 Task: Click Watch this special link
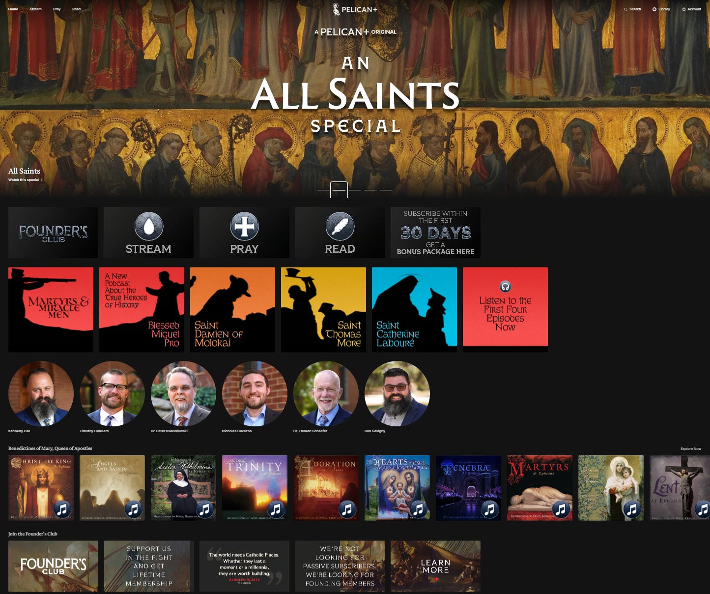coord(26,180)
